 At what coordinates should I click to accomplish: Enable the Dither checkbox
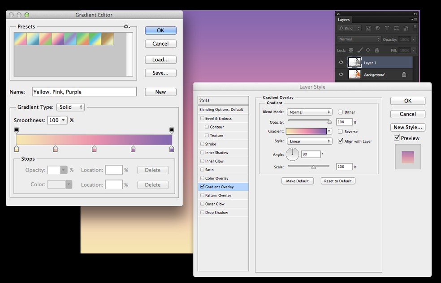[340, 112]
